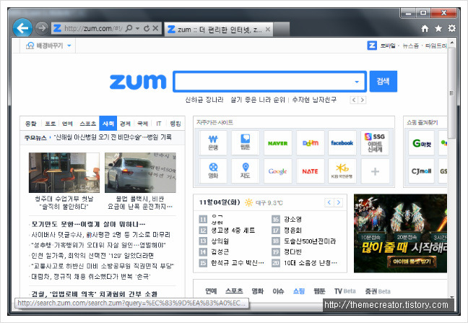The width and height of the screenshot is (468, 323).
Task: Click next arrow beside trending keywords
Action: pyautogui.click(x=362, y=100)
